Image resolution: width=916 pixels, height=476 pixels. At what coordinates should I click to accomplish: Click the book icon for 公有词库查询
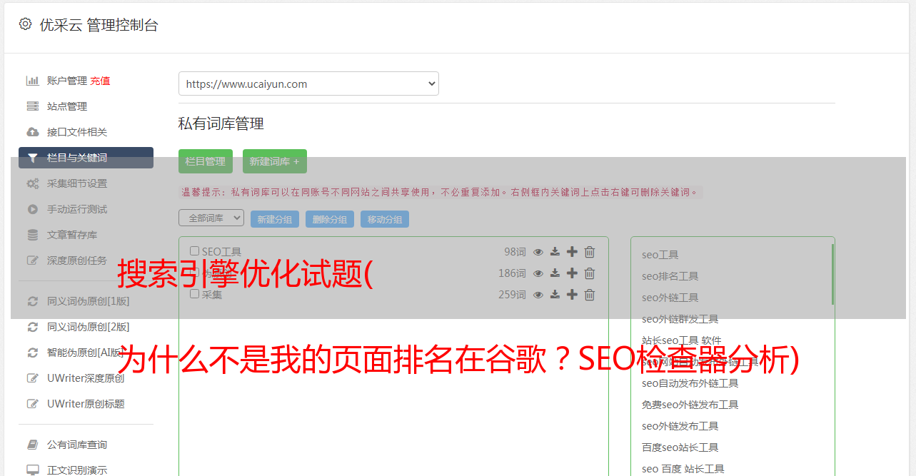click(x=33, y=445)
